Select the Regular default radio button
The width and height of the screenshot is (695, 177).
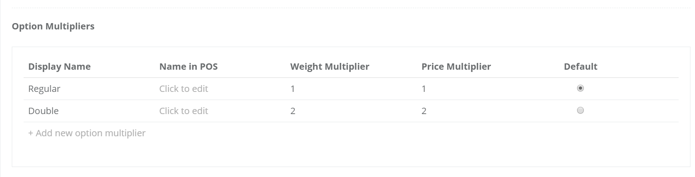click(580, 88)
